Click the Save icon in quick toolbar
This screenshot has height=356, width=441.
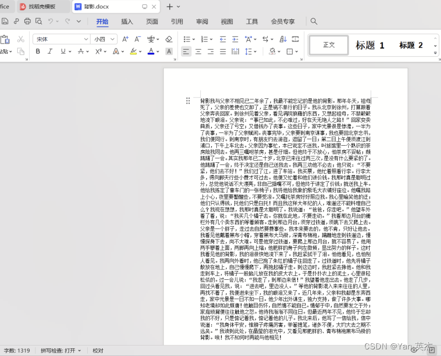pos(5,22)
